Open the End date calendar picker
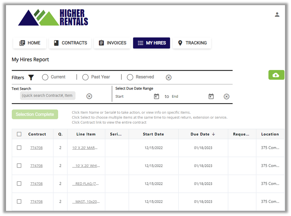This screenshot has width=291, height=216. (211, 96)
